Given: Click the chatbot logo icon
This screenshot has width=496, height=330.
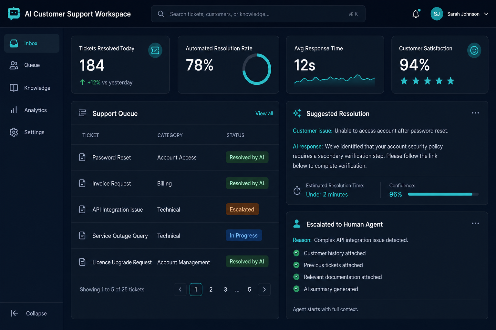Looking at the screenshot, I should coord(14,14).
